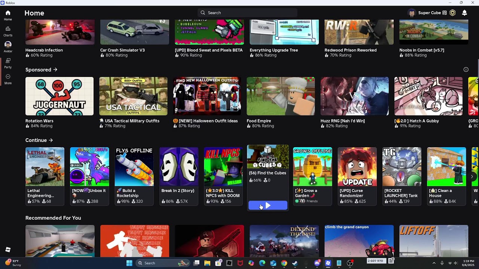Open Discord from taskbar
Image resolution: width=479 pixels, height=269 pixels.
(x=317, y=263)
